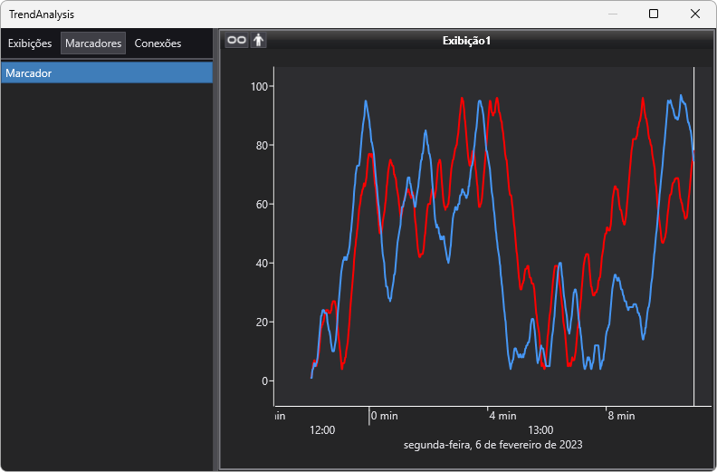
Task: Maximize the TrendAnalysis window
Action: [x=654, y=14]
